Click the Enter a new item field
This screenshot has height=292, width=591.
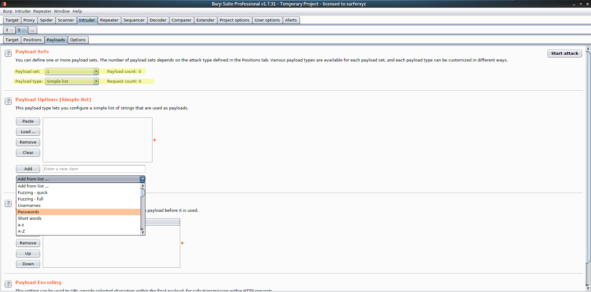(x=94, y=169)
